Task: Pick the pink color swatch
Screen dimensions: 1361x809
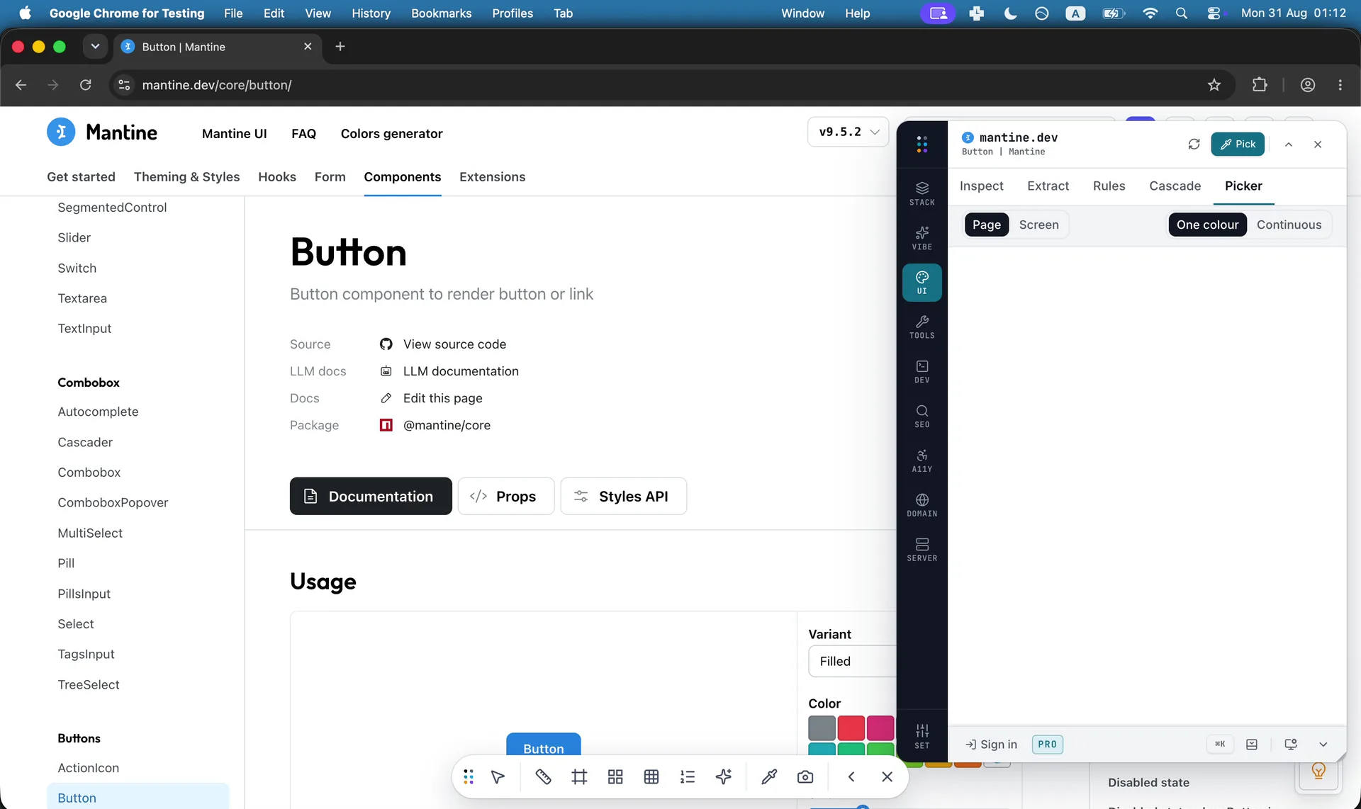Action: click(x=880, y=728)
